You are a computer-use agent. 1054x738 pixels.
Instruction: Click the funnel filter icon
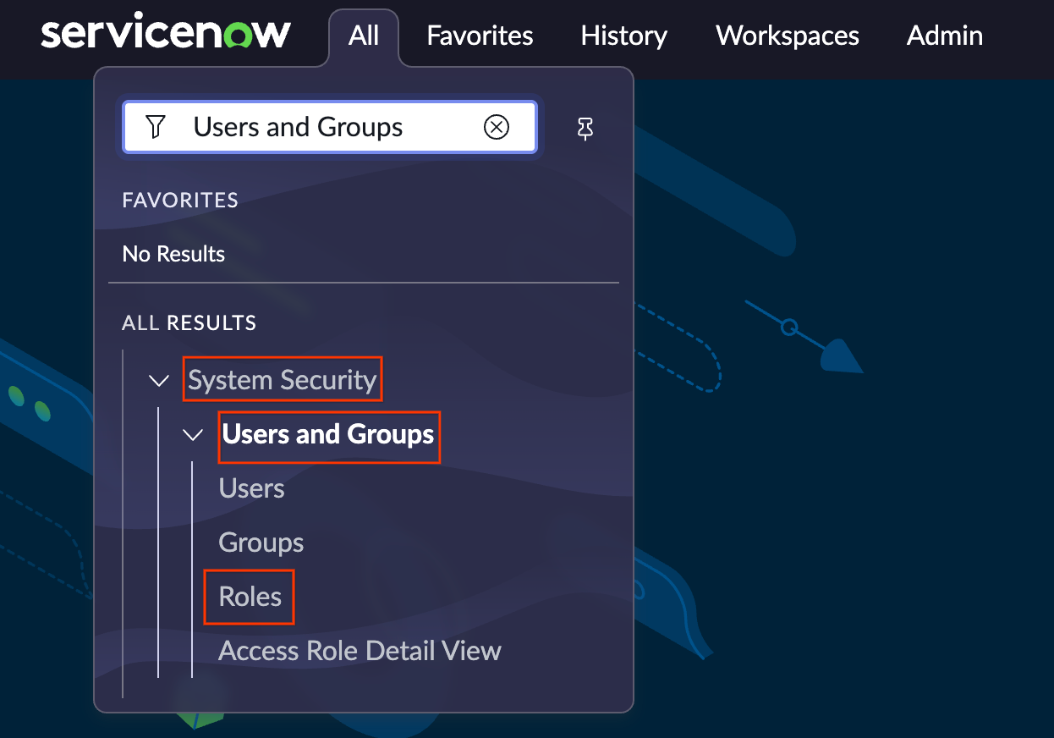coord(155,127)
